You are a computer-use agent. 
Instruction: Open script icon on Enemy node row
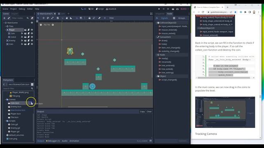click(28, 40)
